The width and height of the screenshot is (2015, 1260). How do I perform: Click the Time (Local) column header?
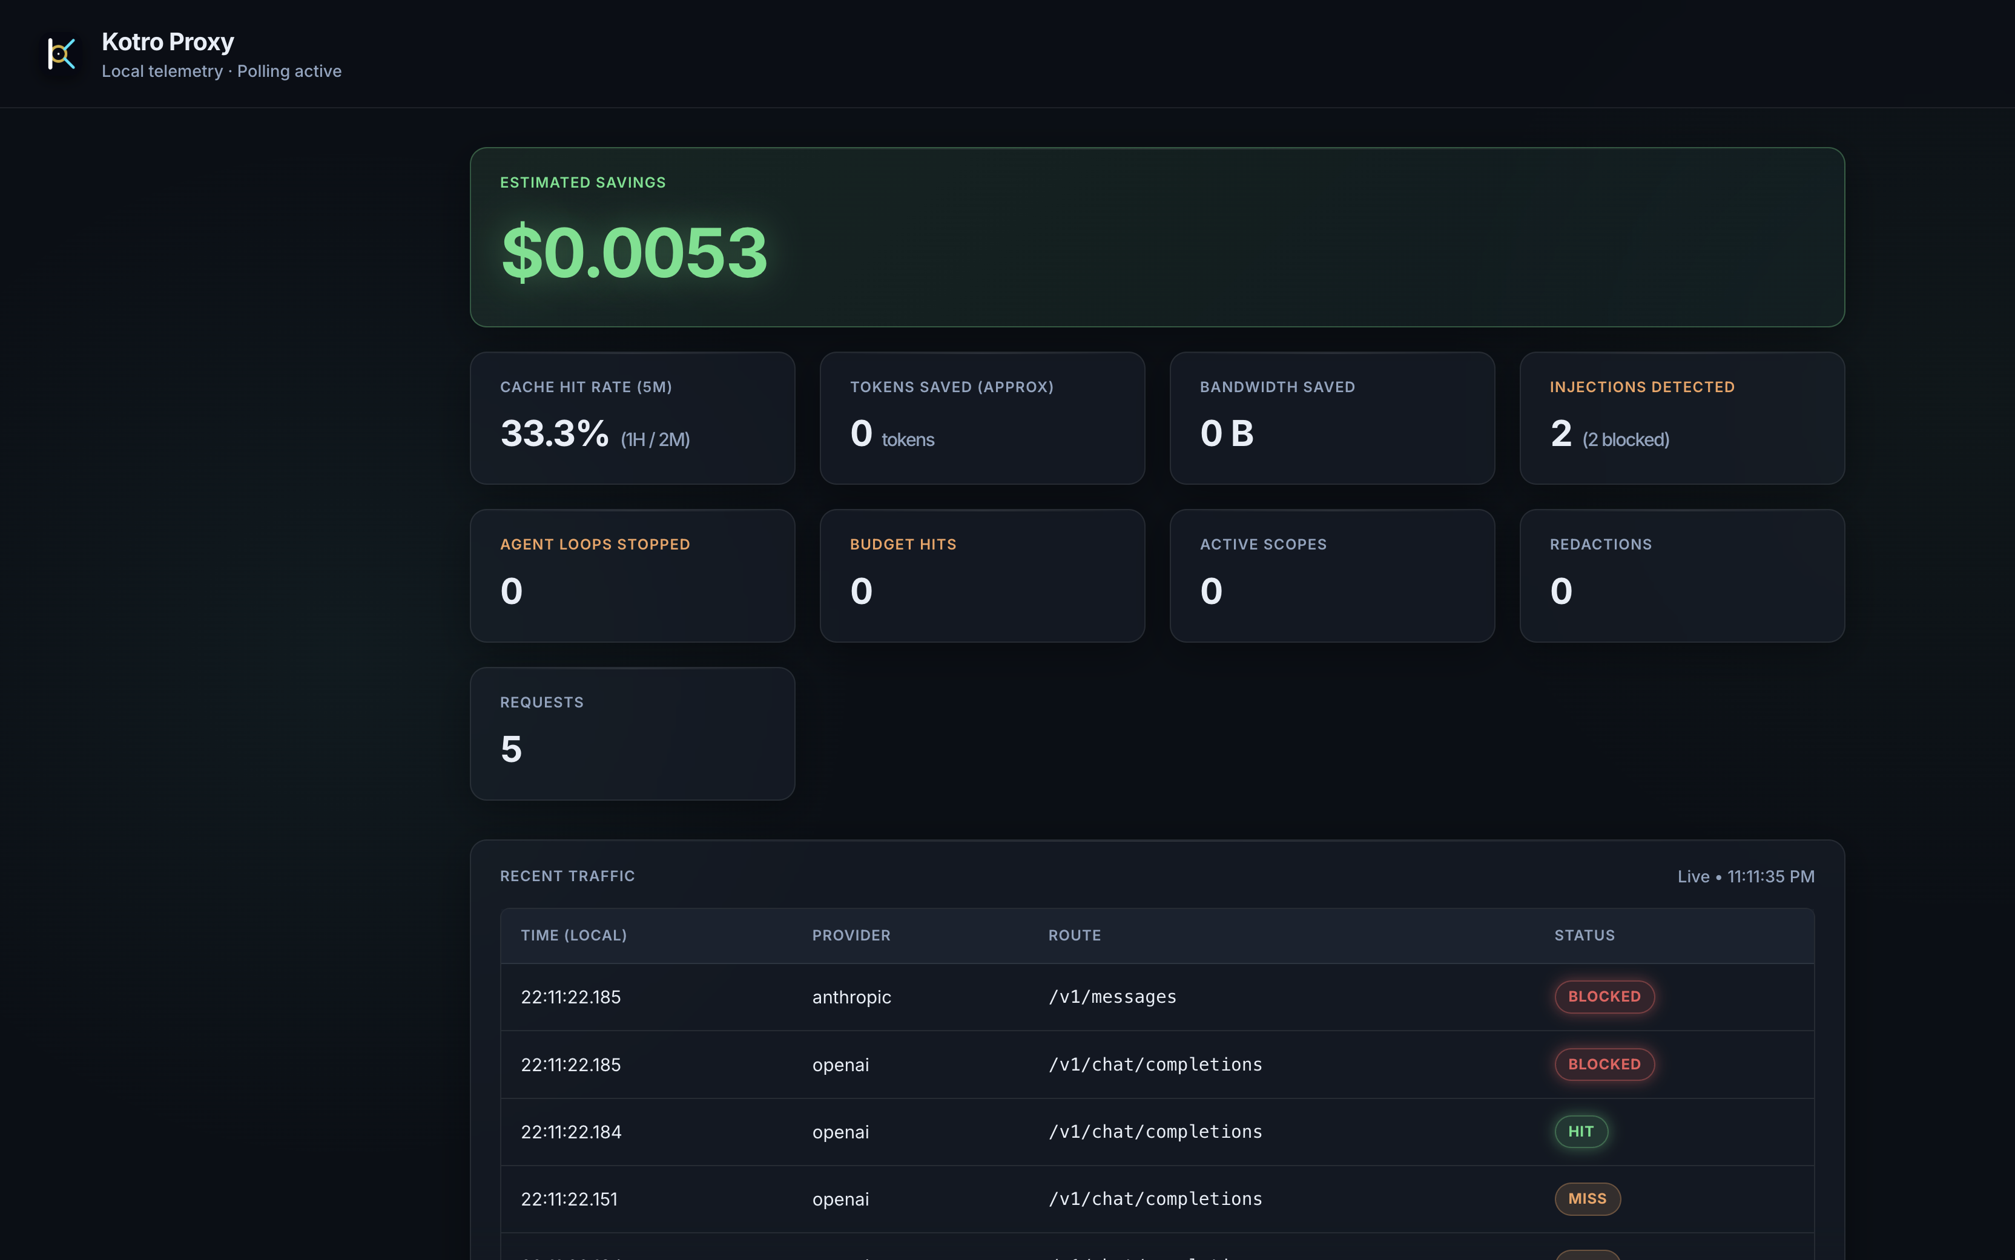(x=573, y=936)
